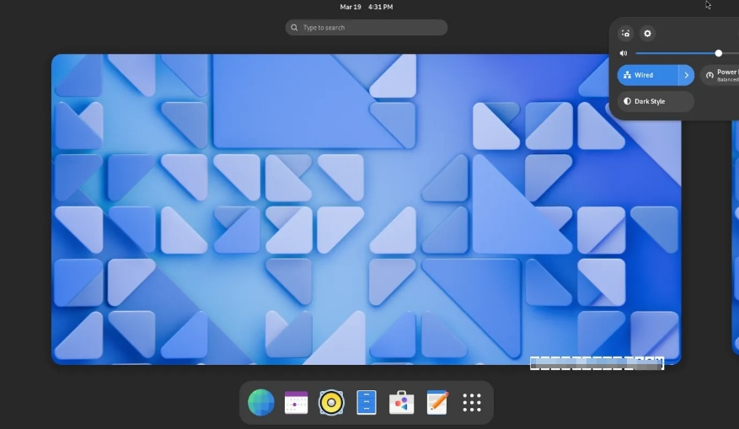Toggle the Wired network connection

(648, 75)
